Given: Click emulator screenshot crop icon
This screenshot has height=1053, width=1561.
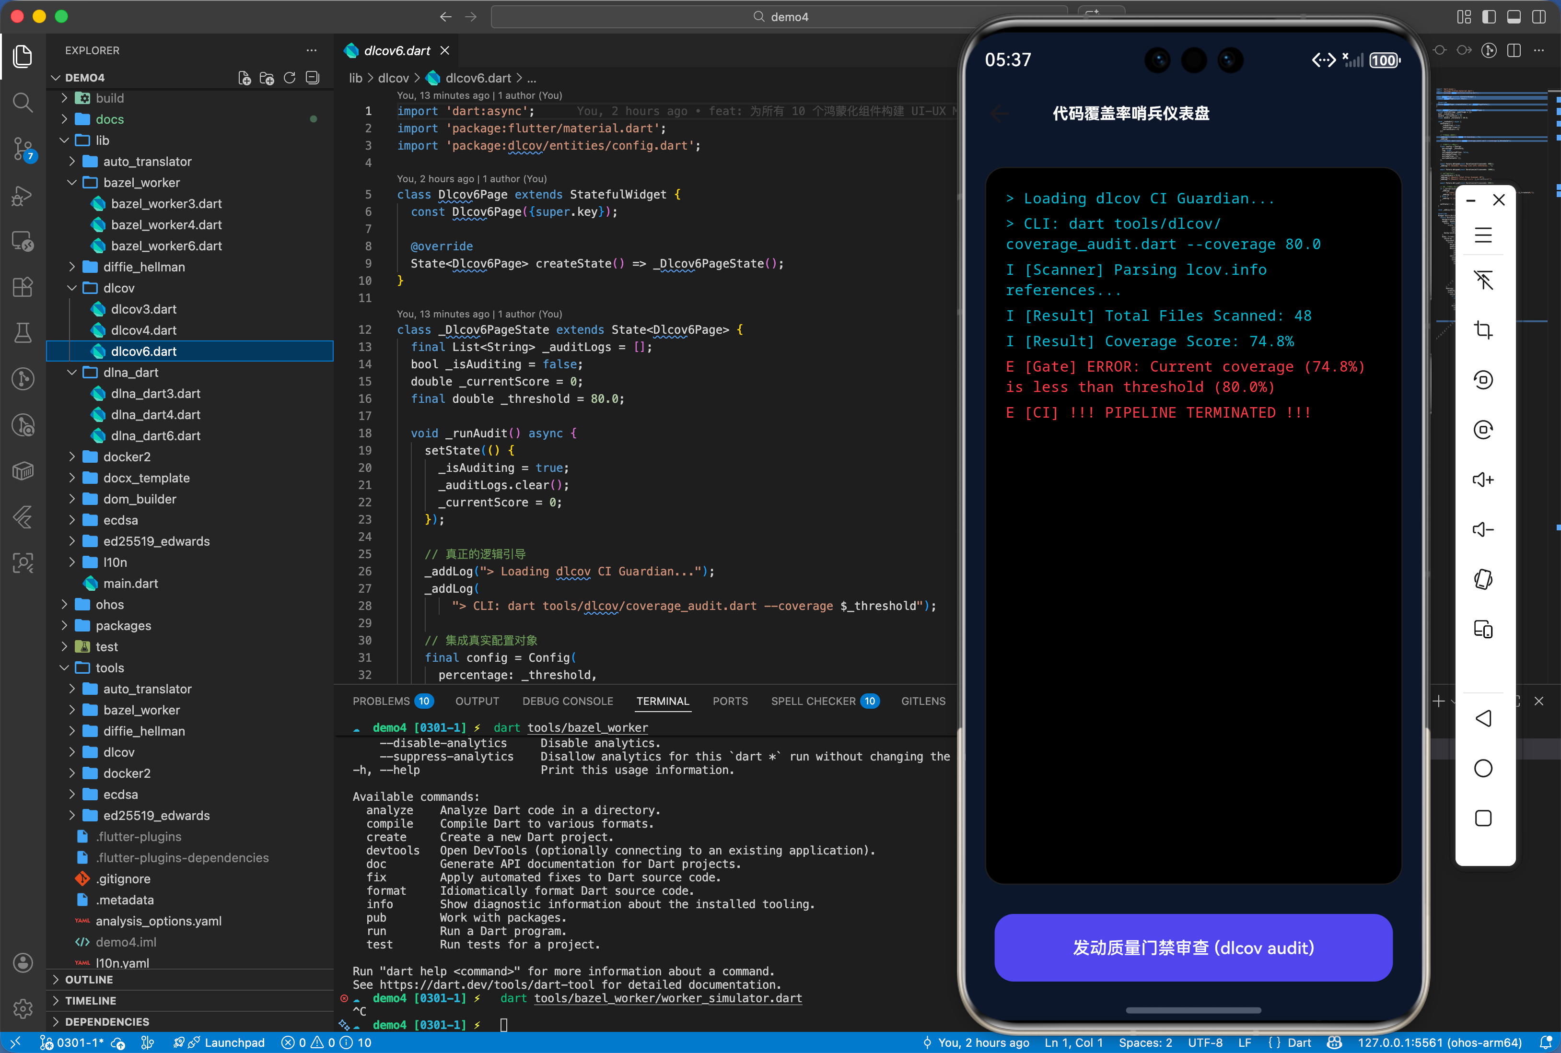Looking at the screenshot, I should 1482,330.
